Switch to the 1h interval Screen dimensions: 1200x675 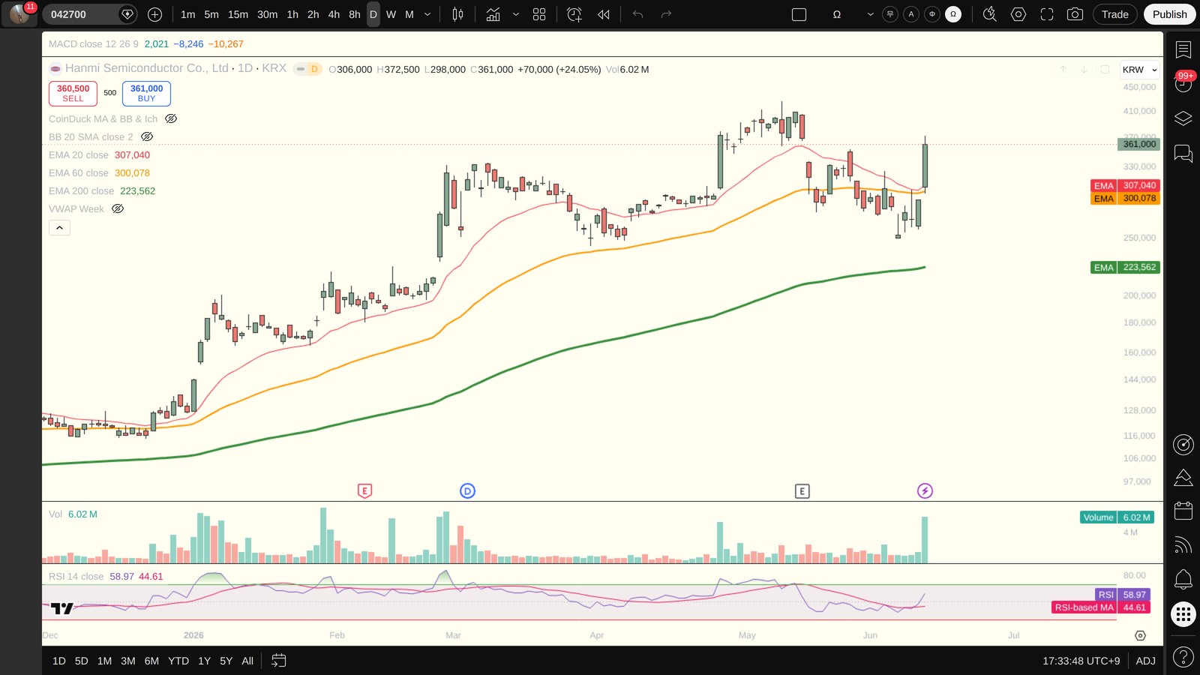(x=292, y=14)
